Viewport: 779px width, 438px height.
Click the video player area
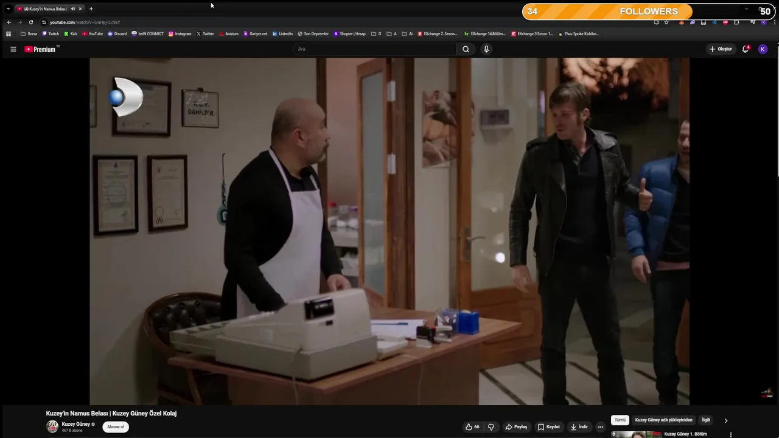pos(389,231)
